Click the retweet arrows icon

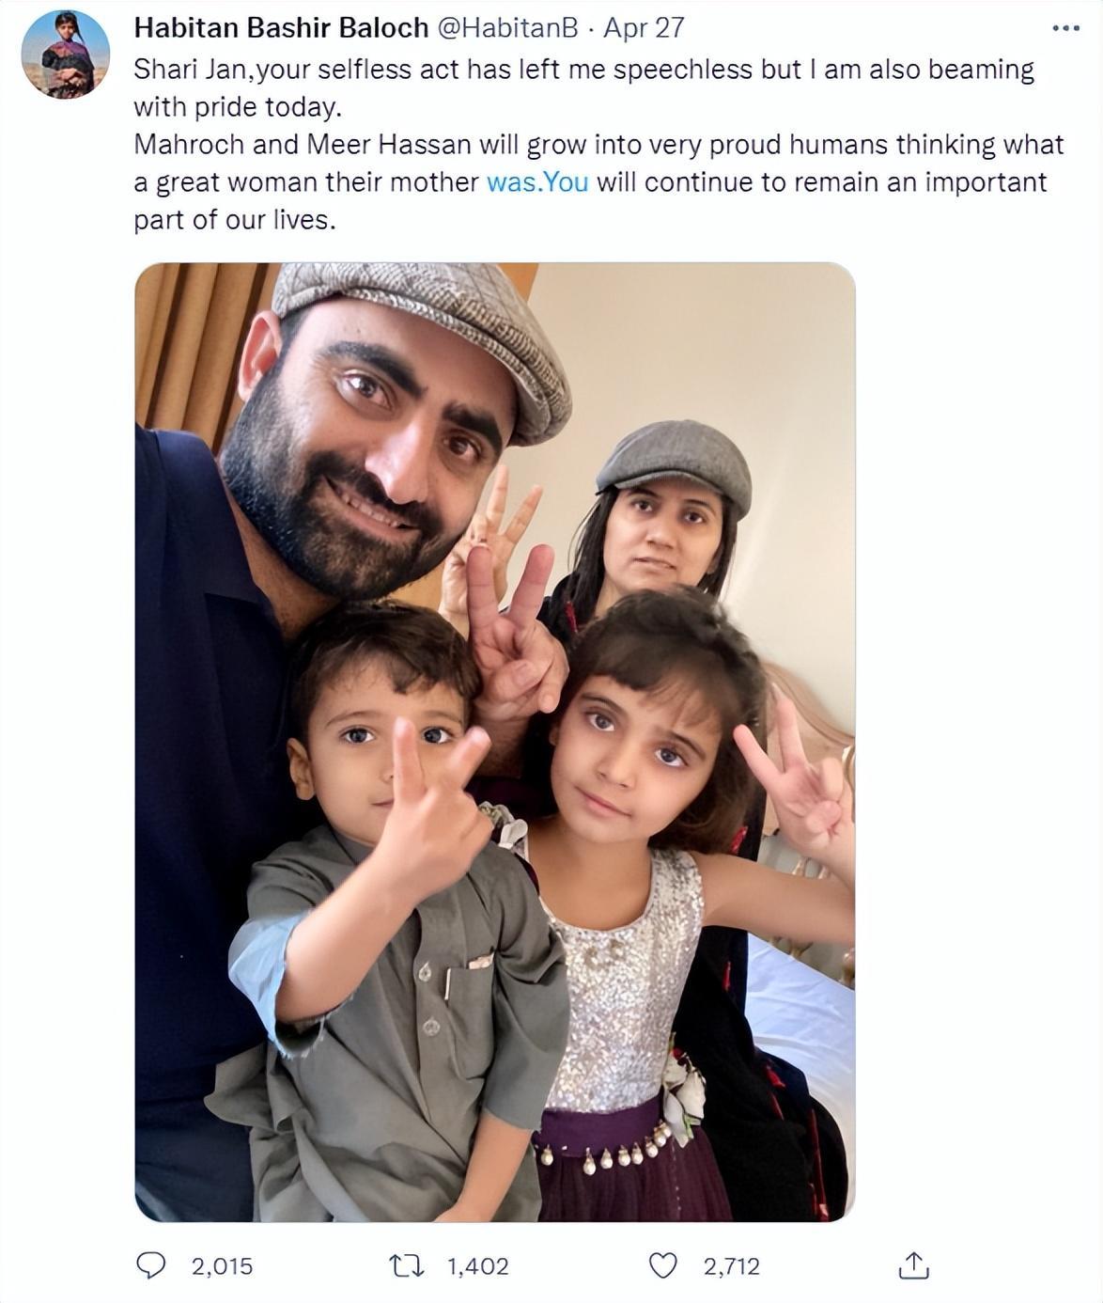click(x=406, y=1265)
